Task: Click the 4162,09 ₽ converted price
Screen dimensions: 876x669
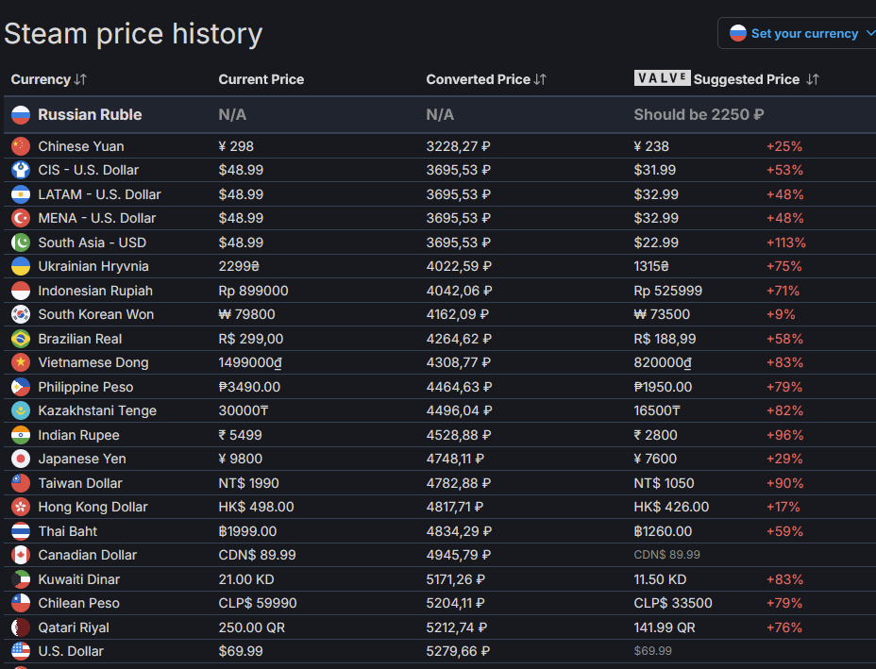Action: click(x=458, y=314)
